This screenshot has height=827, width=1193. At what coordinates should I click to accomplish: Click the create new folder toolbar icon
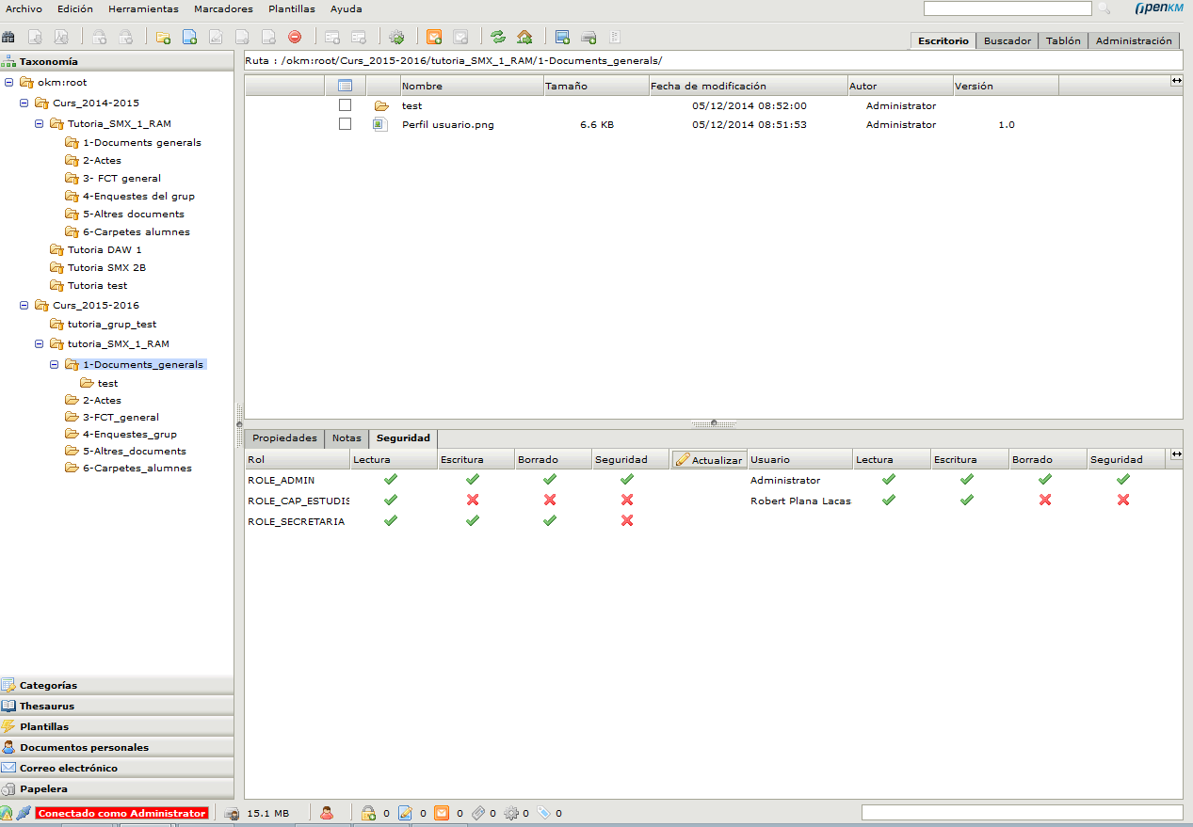pos(163,38)
